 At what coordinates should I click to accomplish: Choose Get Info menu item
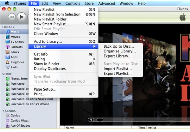pyautogui.click(x=63, y=54)
